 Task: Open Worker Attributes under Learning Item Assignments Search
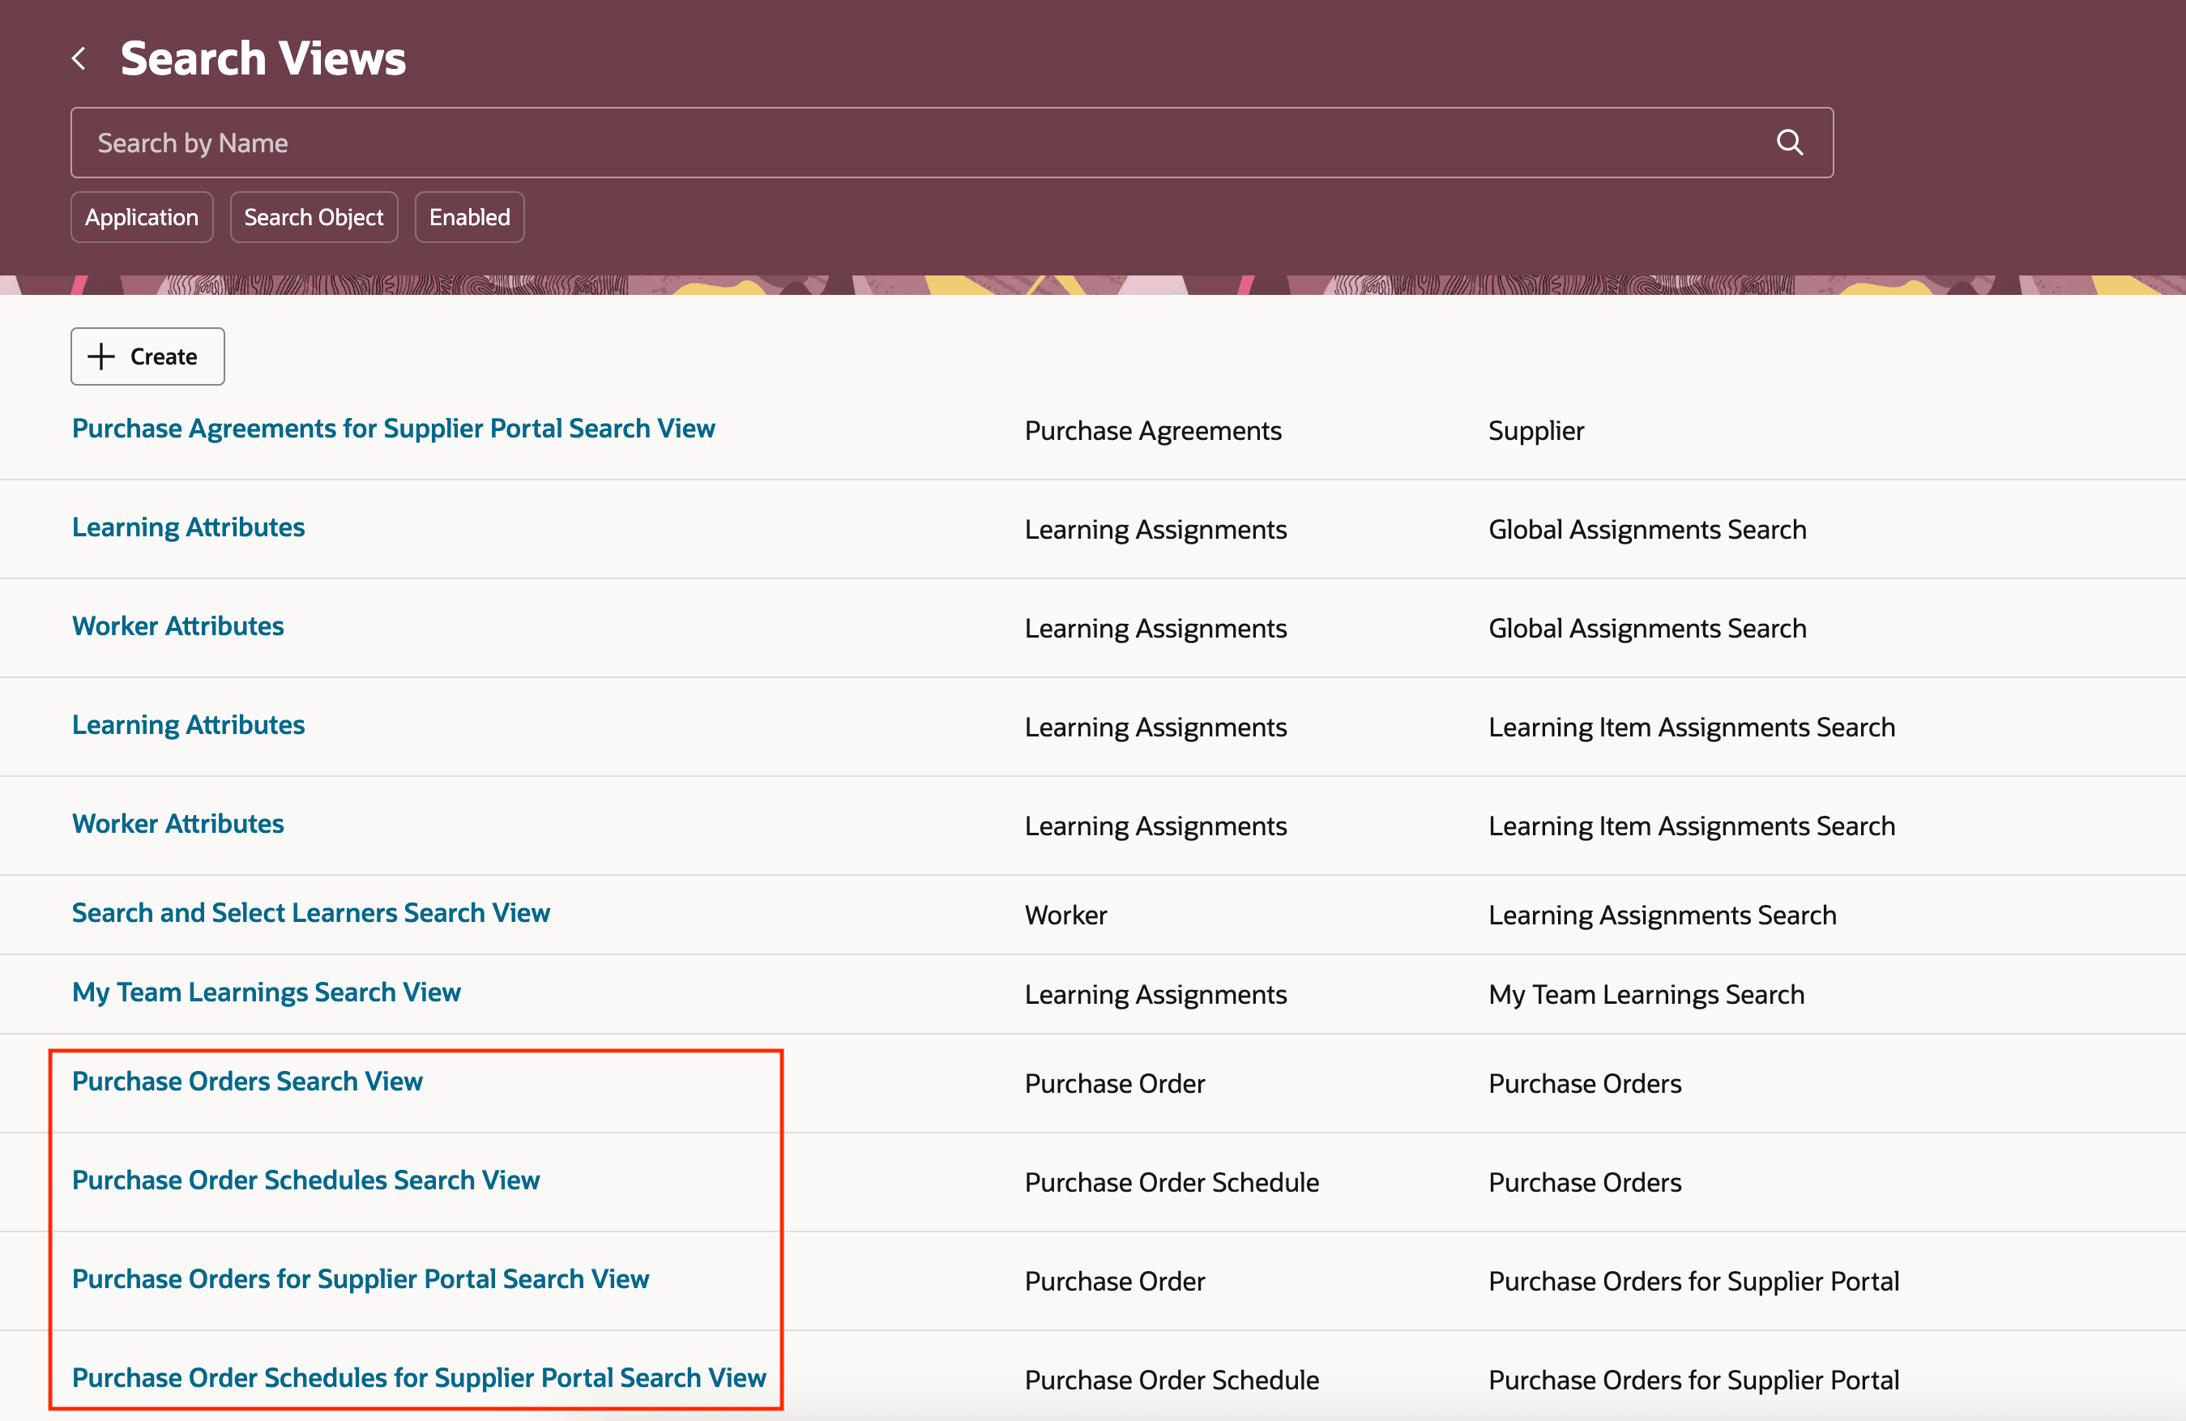tap(177, 823)
